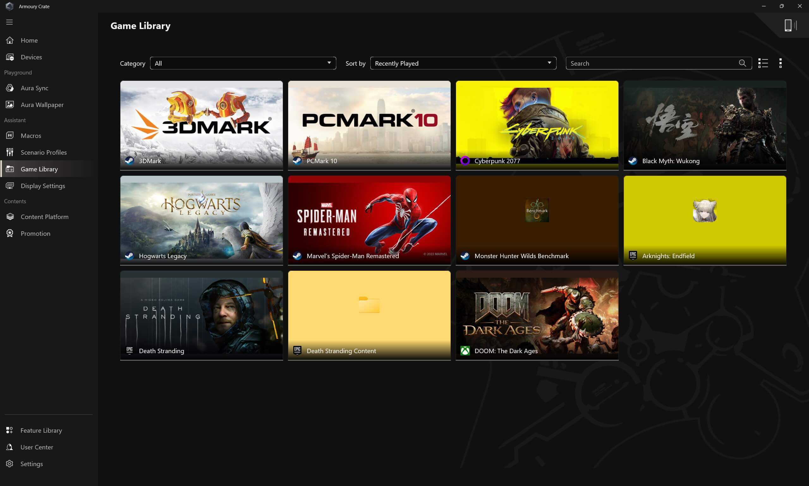Open Display Settings menu item
The height and width of the screenshot is (486, 809).
click(x=43, y=185)
